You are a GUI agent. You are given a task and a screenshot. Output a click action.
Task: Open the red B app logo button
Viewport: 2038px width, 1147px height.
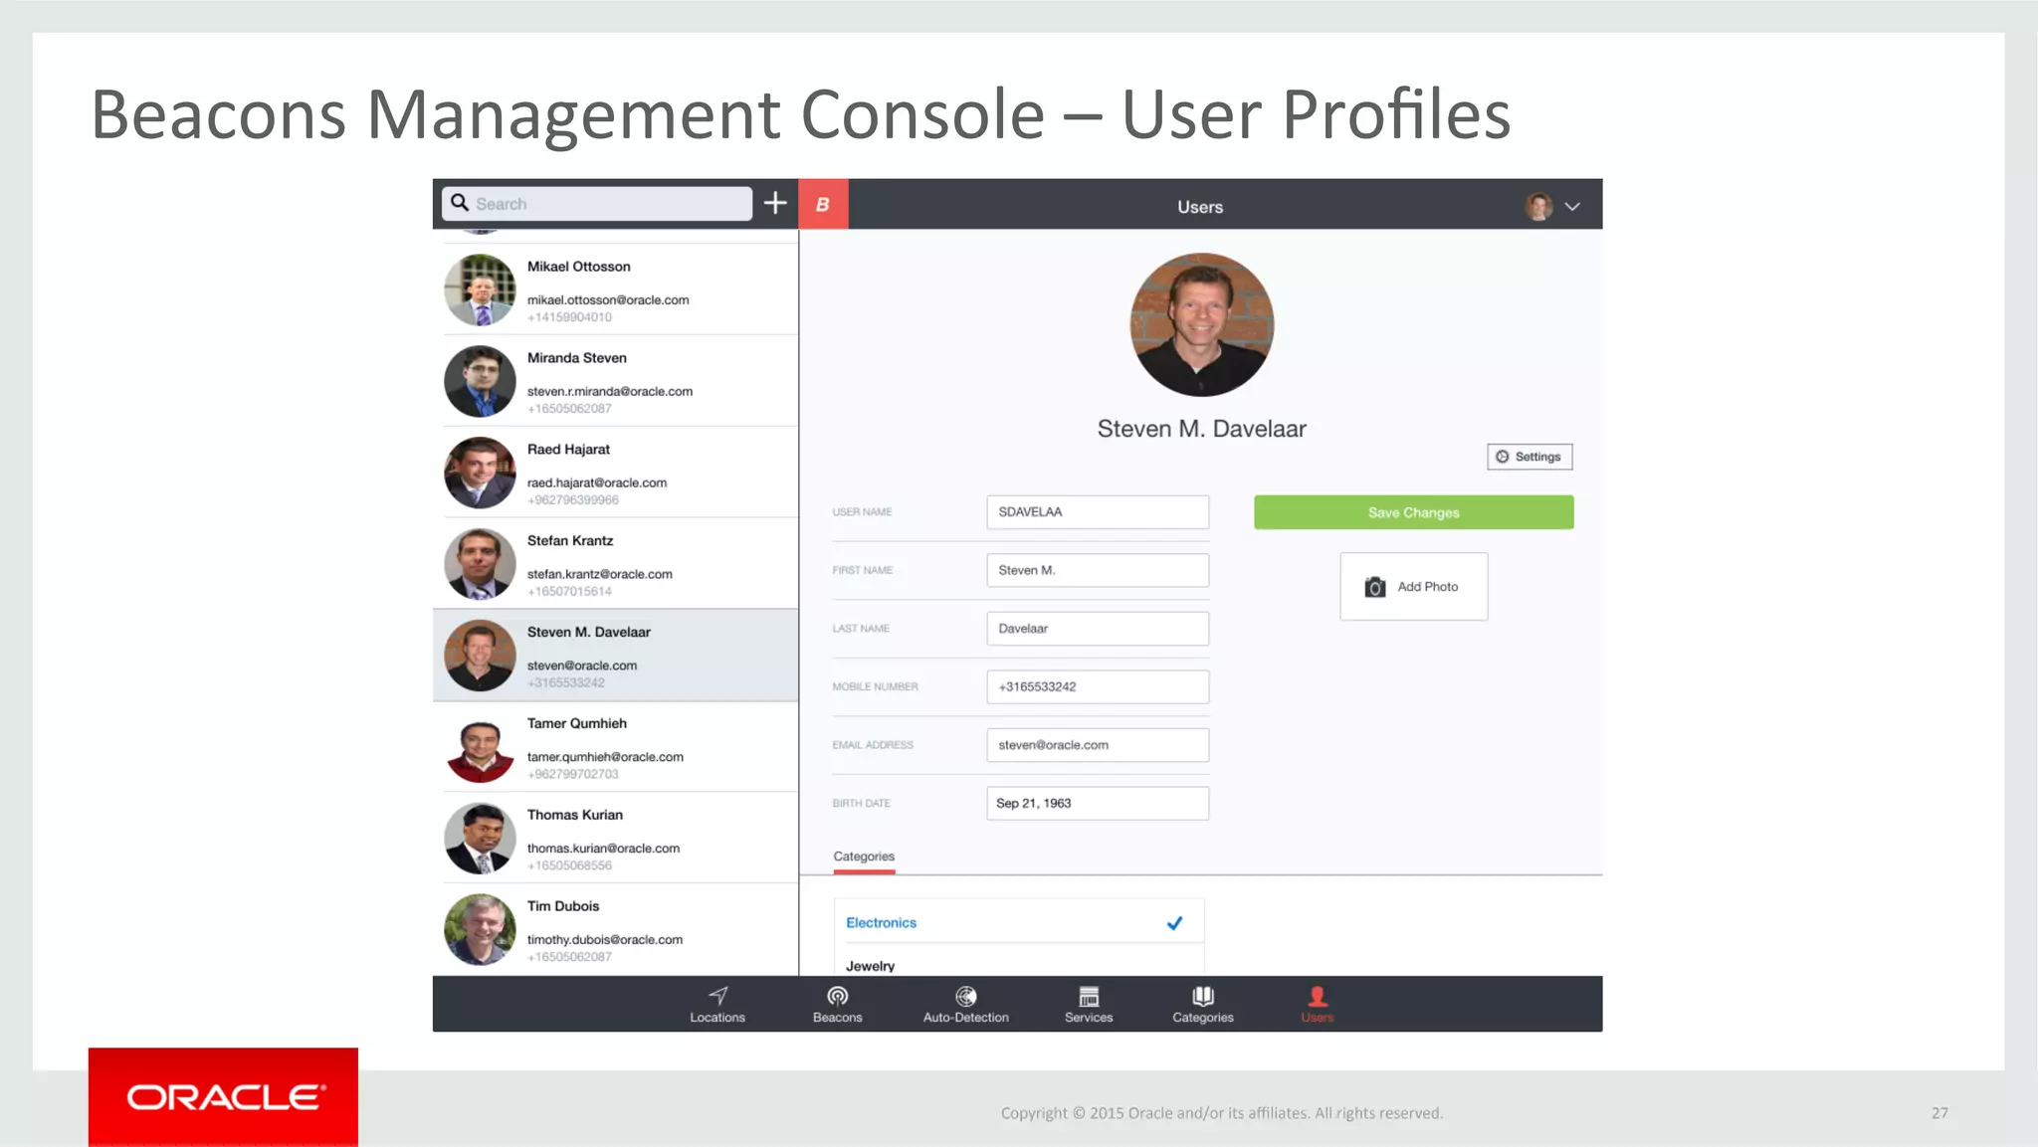click(823, 204)
